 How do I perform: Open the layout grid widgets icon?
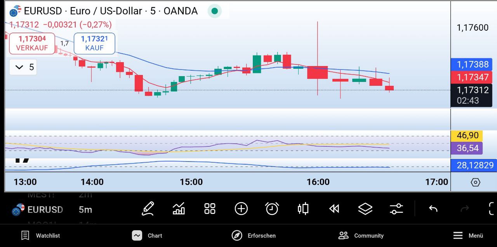210,209
